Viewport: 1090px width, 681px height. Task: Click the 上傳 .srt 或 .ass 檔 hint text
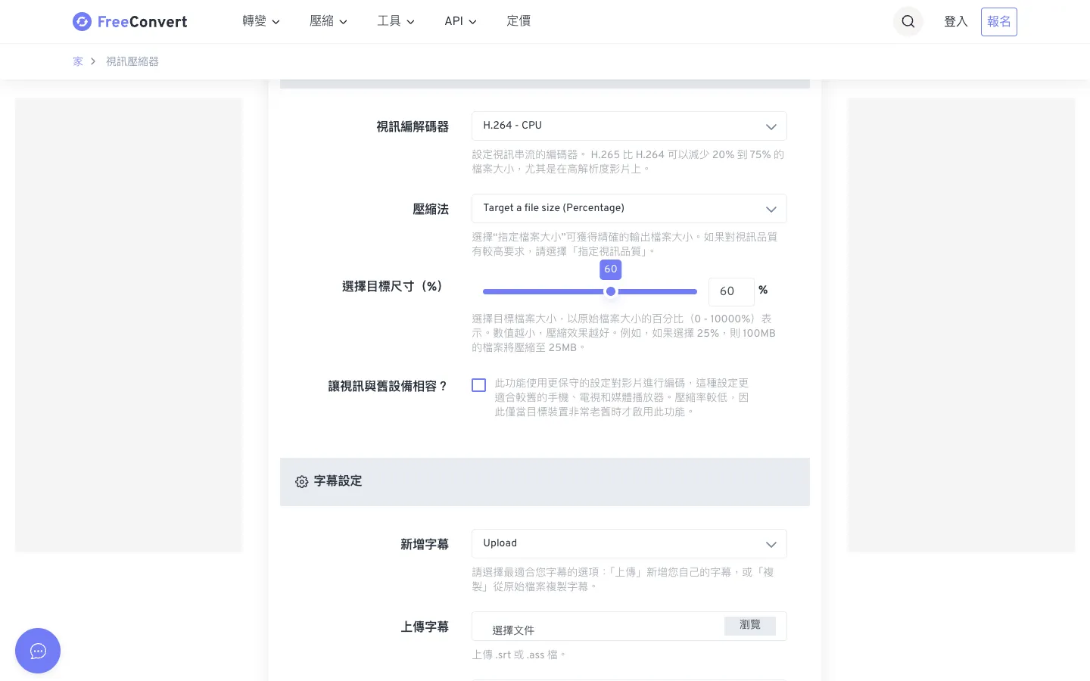tap(519, 655)
